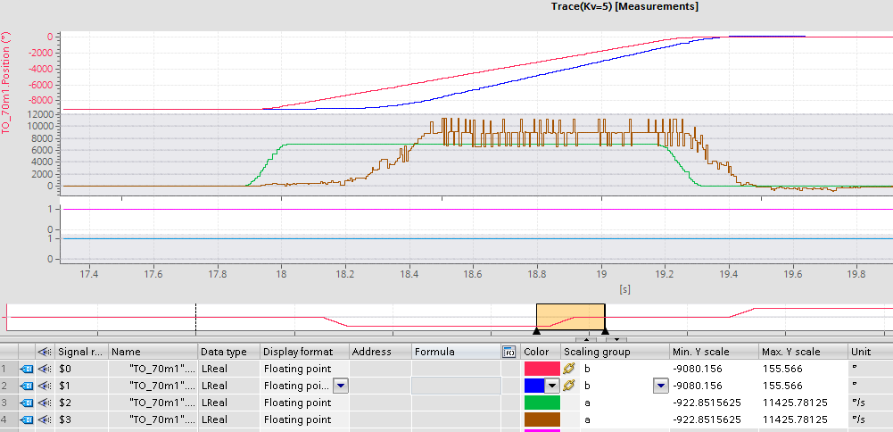
Task: Click the Signal name column header
Action: (x=82, y=352)
